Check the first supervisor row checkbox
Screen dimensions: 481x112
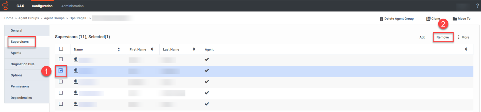click(x=61, y=59)
